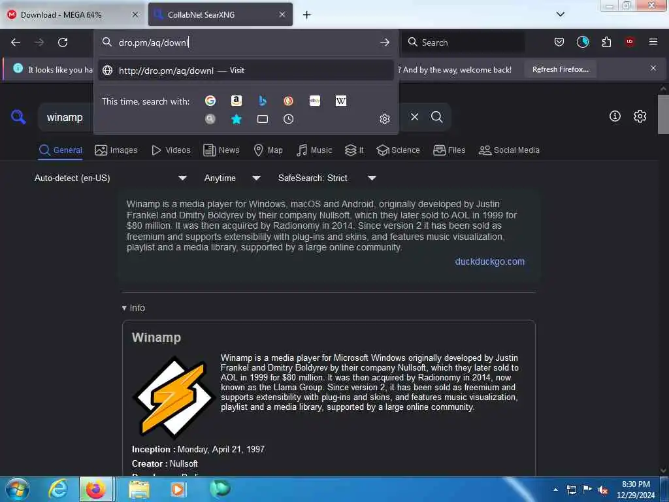Open the Windows Start button
Screen dimensions: 669x502
[18, 489]
